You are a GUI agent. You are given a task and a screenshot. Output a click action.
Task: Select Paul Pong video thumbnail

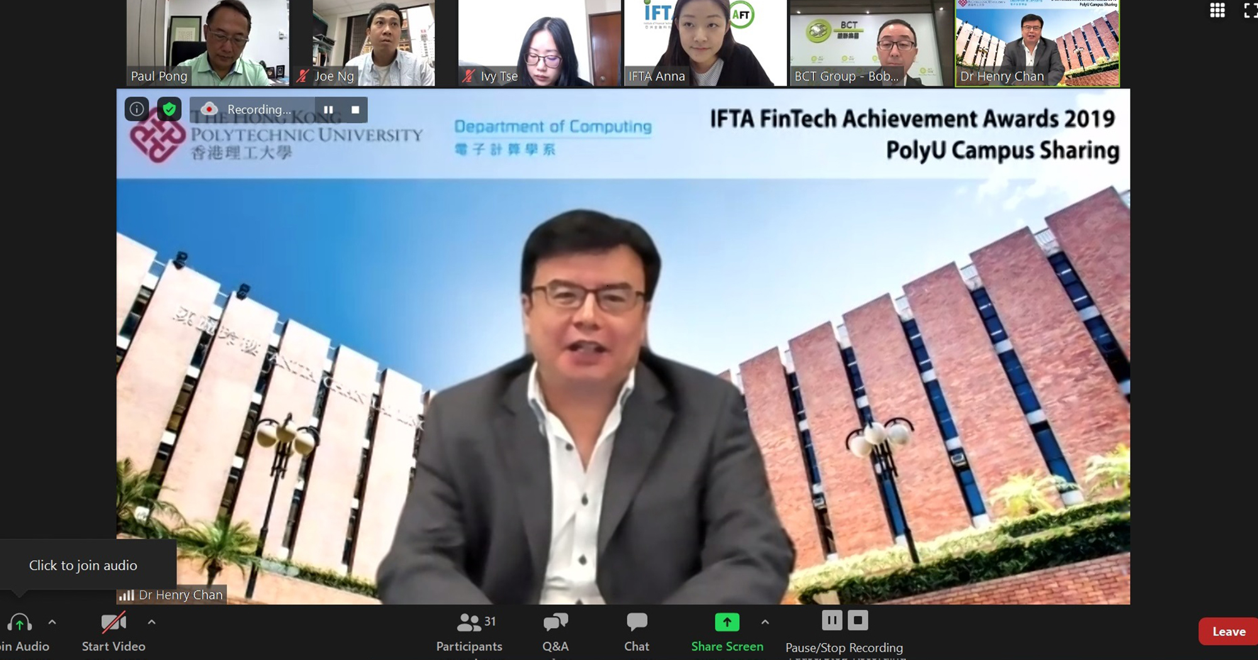(208, 43)
